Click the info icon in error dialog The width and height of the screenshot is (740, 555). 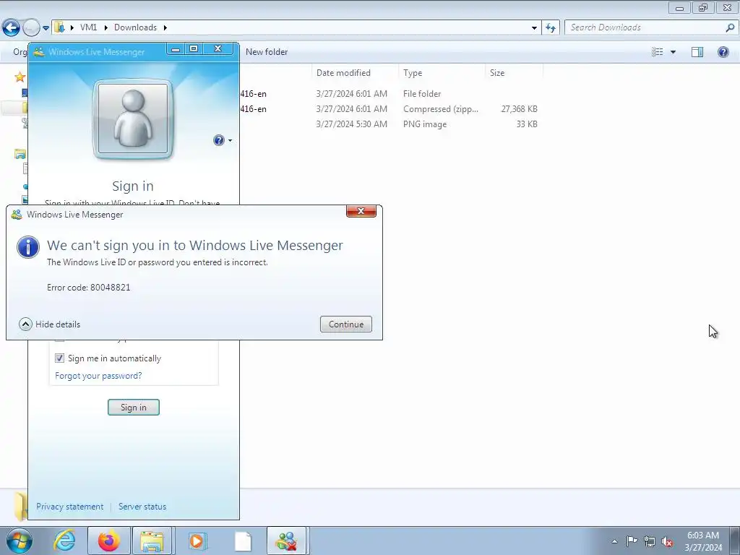pos(28,247)
